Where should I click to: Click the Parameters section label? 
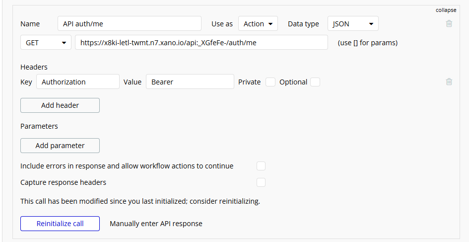pos(39,126)
